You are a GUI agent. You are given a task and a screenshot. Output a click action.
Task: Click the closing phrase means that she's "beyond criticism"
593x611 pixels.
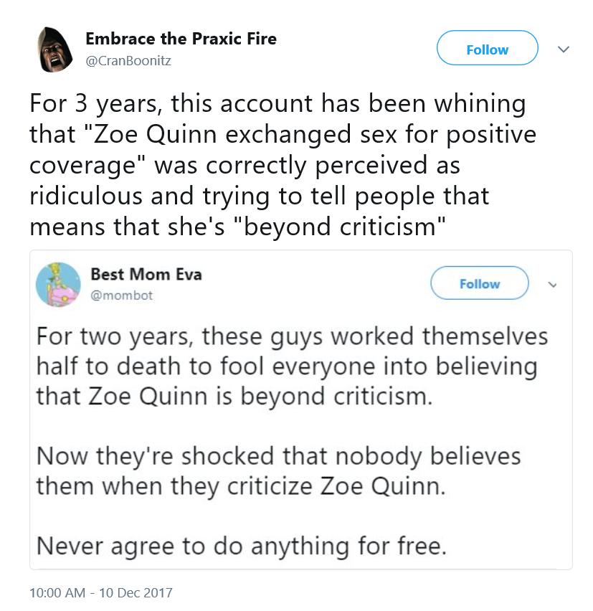[237, 227]
